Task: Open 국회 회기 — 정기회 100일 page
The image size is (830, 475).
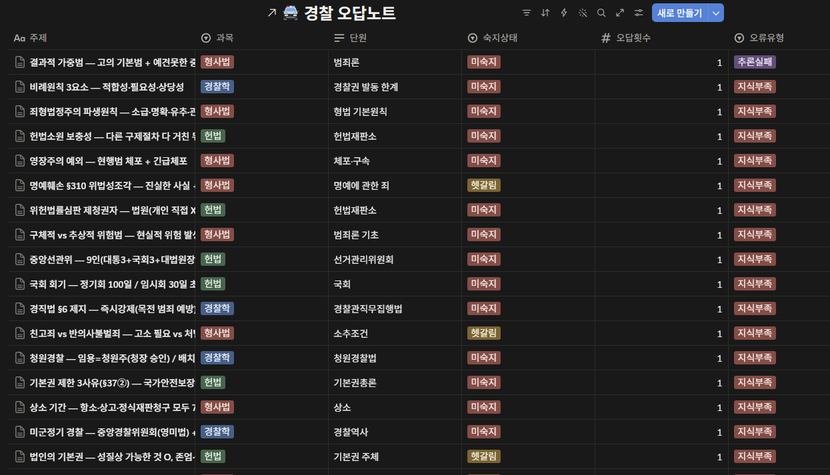Action: pyautogui.click(x=112, y=284)
